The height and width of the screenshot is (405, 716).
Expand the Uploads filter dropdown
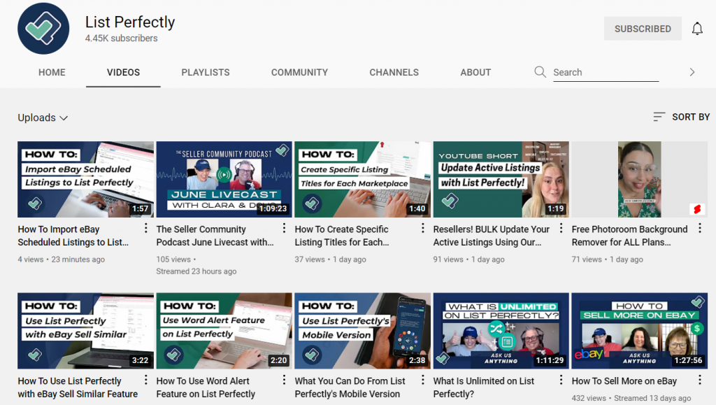tap(43, 118)
